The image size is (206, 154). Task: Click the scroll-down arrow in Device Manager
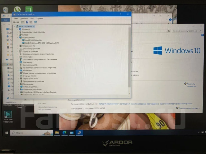[129, 93]
